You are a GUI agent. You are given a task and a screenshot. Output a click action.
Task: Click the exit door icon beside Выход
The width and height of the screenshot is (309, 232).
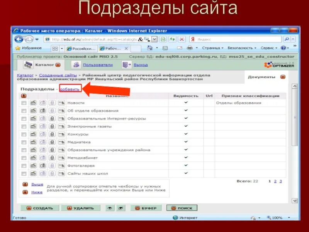(x=127, y=65)
